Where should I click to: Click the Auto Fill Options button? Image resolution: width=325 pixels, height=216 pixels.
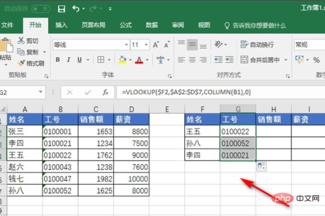pos(262,166)
